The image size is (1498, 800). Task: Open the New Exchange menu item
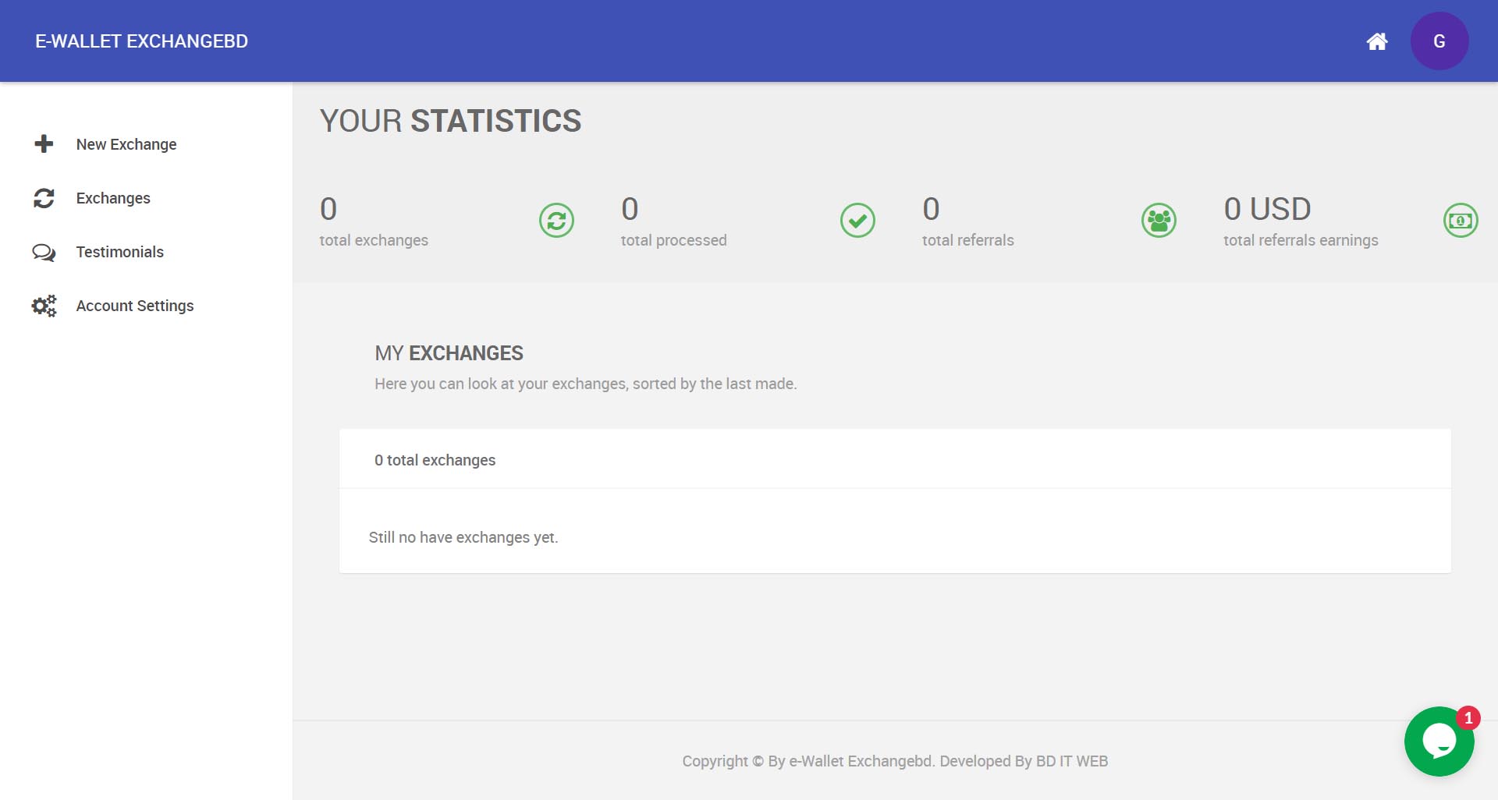(126, 144)
